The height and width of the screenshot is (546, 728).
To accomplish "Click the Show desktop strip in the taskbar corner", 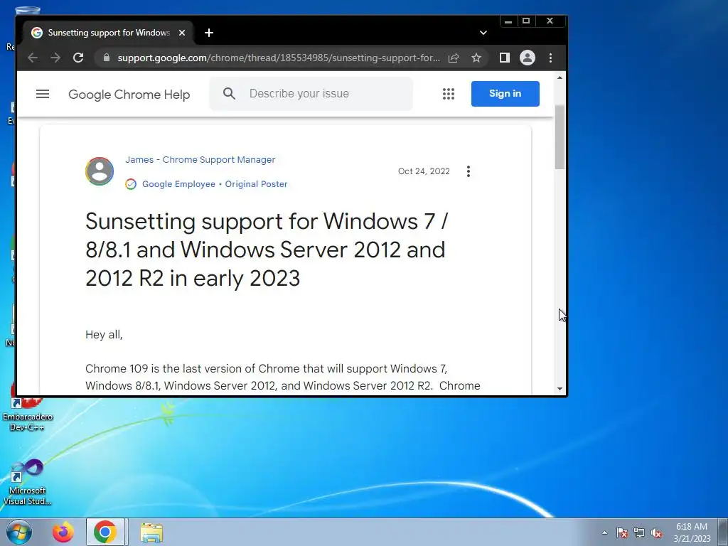I will [723, 532].
